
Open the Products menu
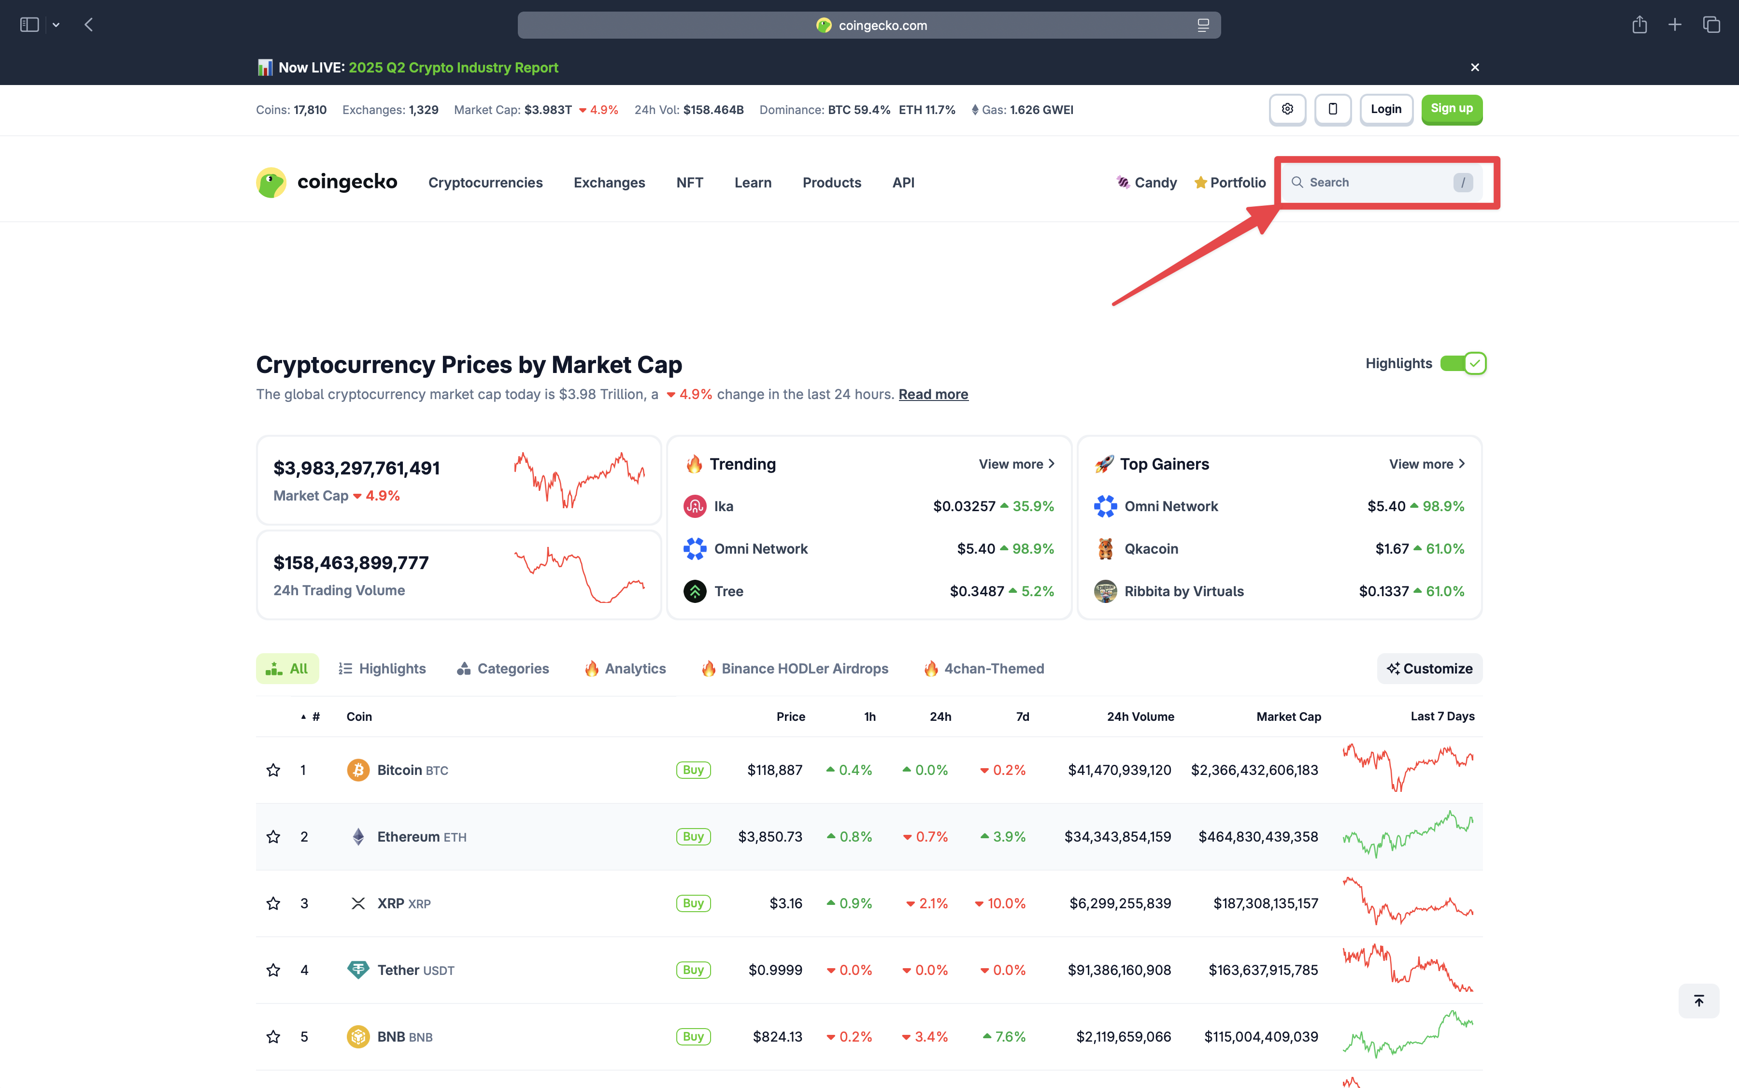tap(832, 182)
